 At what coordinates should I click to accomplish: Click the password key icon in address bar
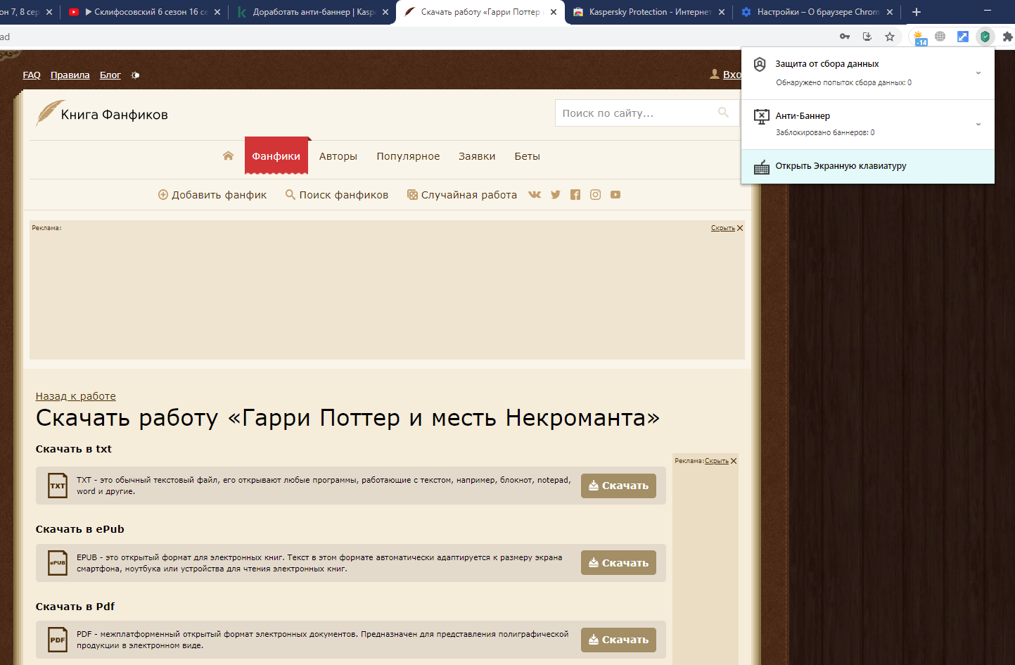[845, 37]
